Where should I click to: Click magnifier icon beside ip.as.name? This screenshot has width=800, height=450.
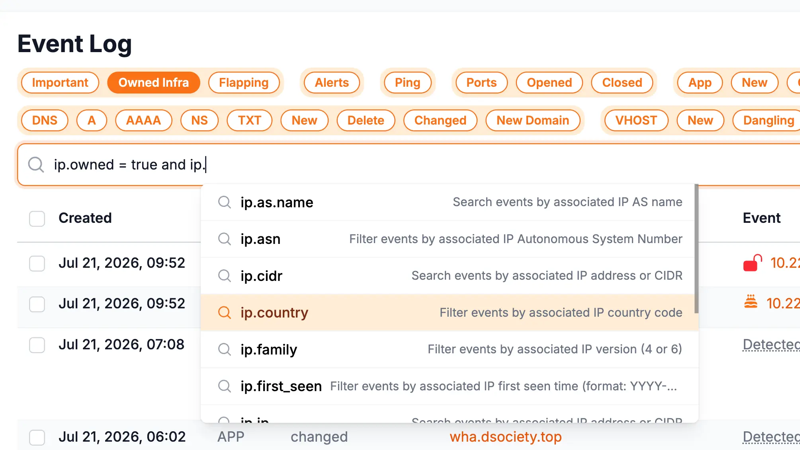(x=225, y=202)
